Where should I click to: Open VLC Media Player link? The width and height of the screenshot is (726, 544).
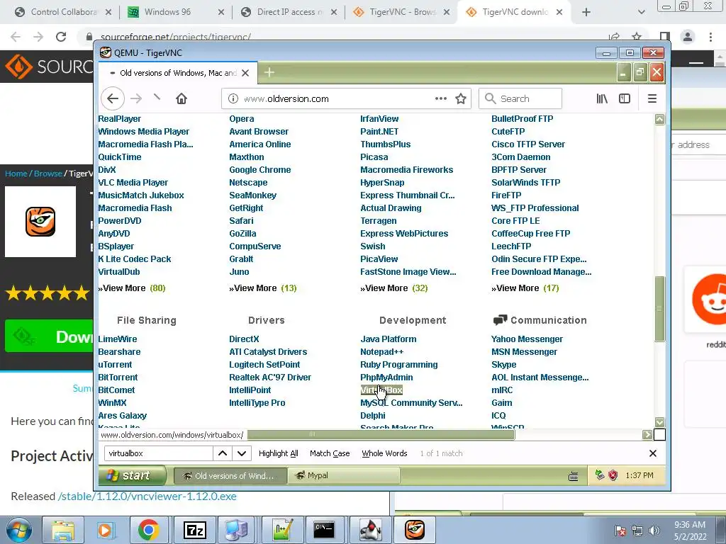click(133, 183)
